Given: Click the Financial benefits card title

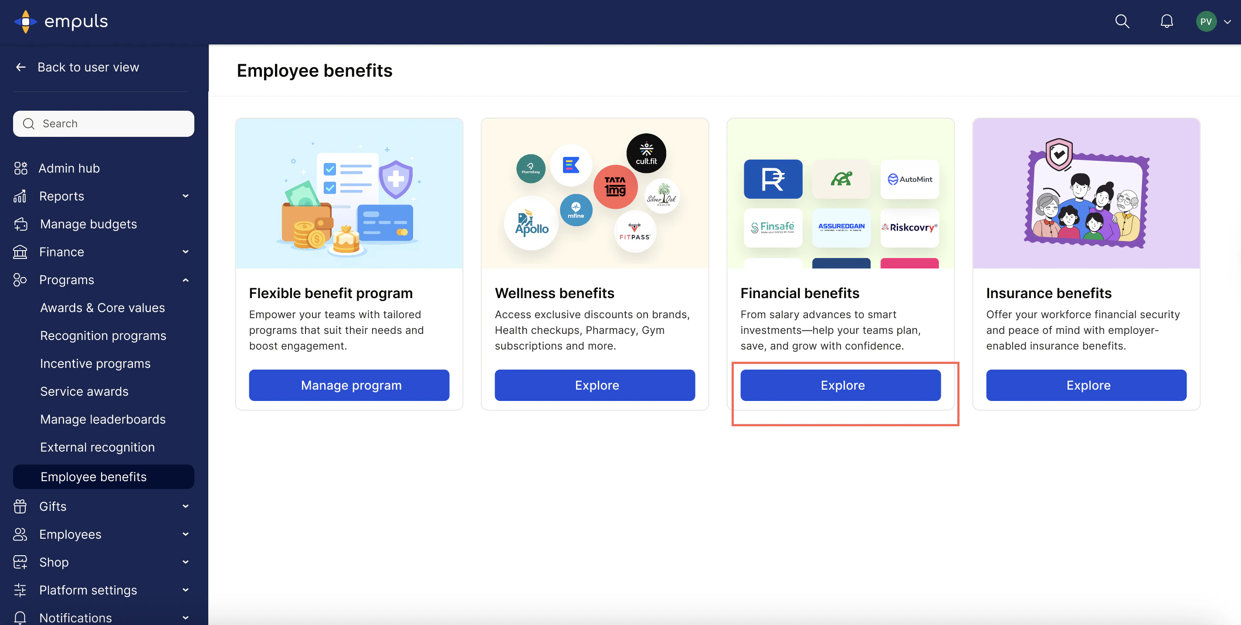Looking at the screenshot, I should (800, 293).
